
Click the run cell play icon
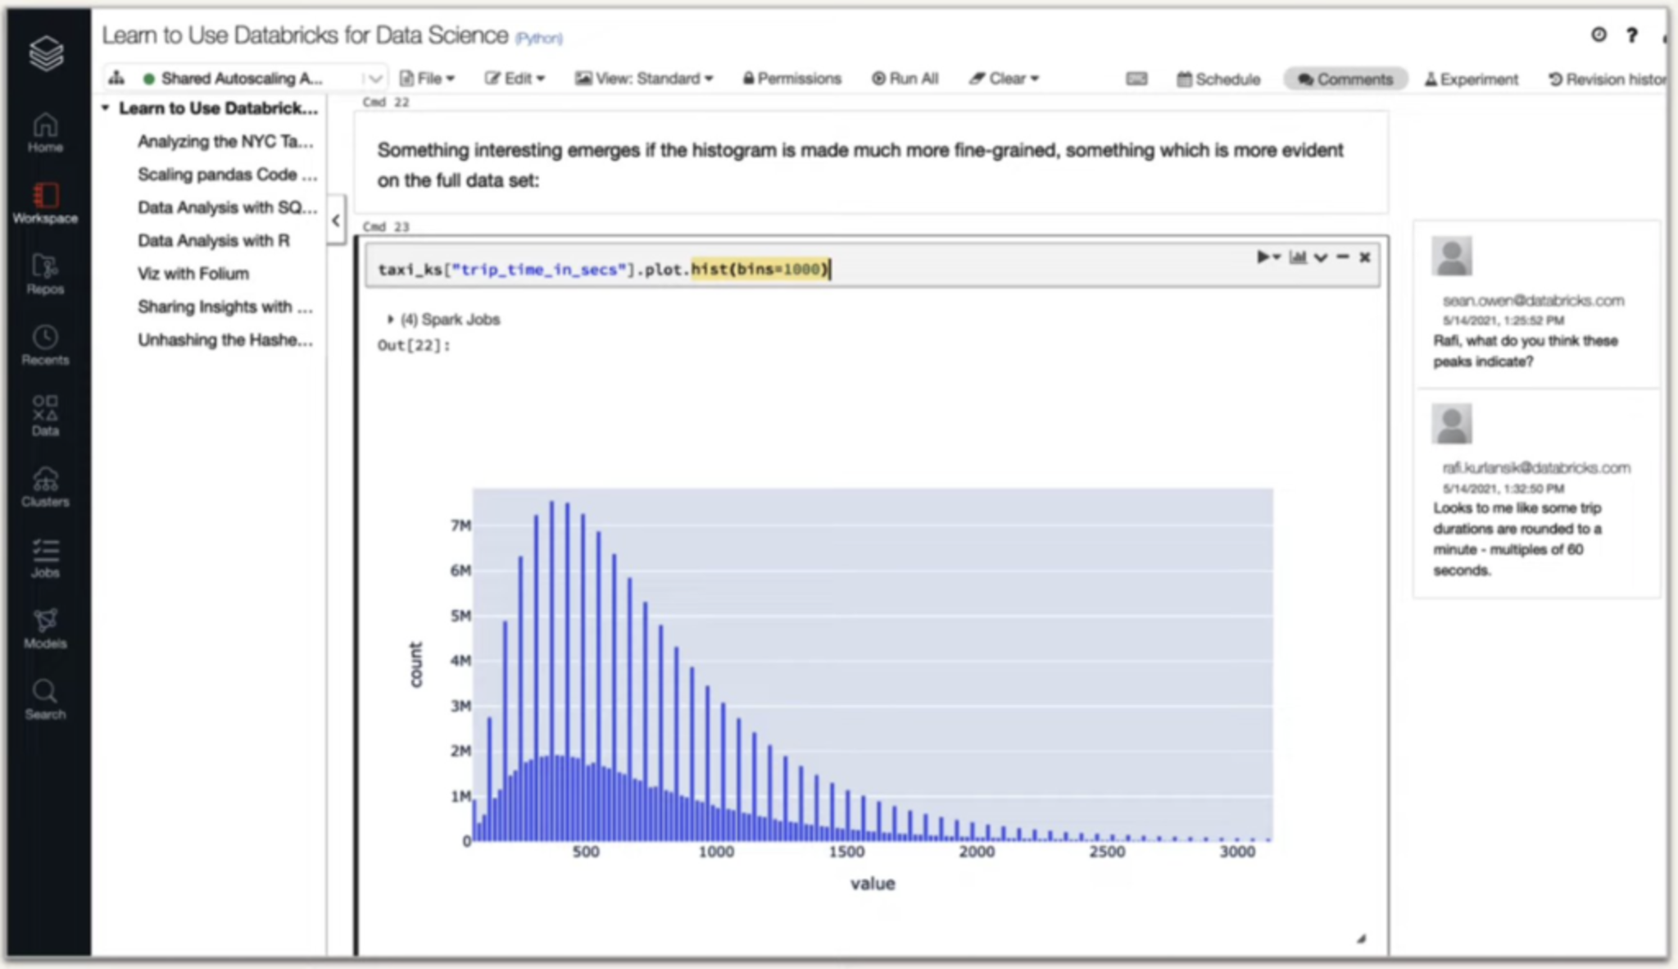click(1263, 257)
